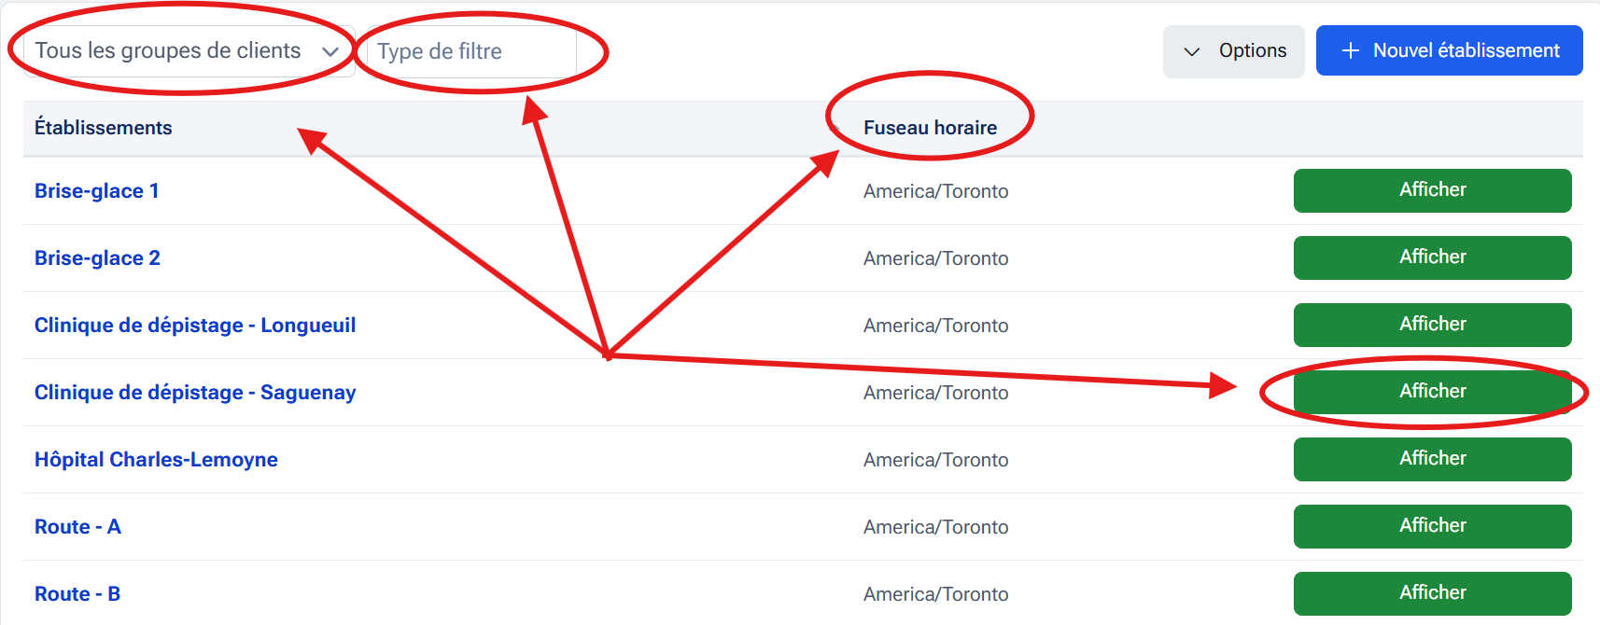Click Afficher for Route - B
This screenshot has height=625, width=1600.
1432,593
